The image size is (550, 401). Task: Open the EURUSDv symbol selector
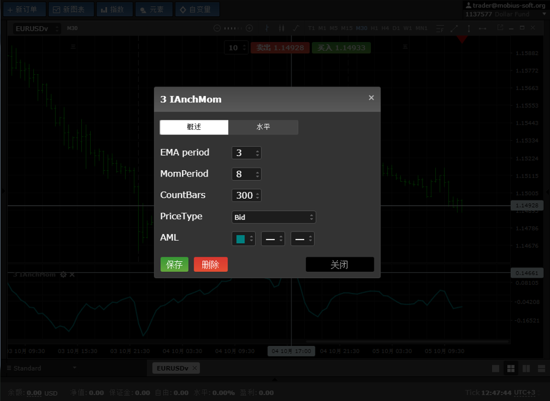coord(36,29)
